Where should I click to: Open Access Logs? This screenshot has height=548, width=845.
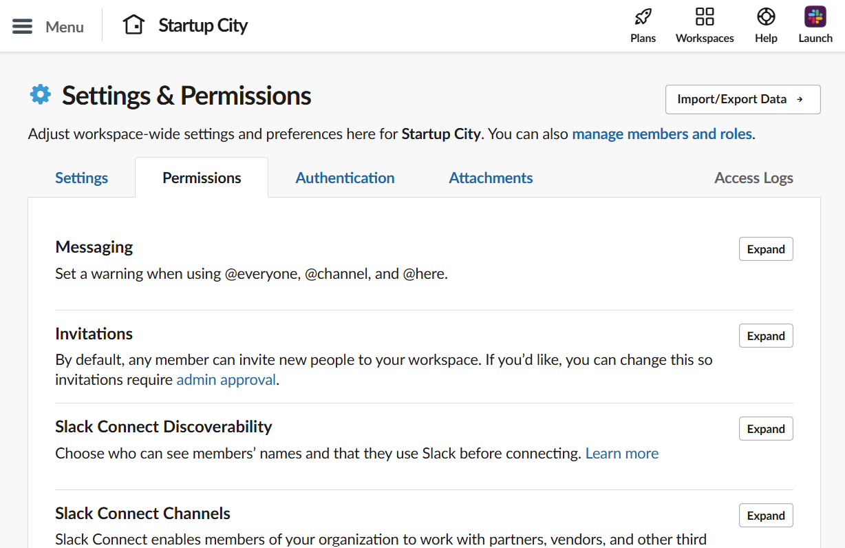pyautogui.click(x=753, y=178)
